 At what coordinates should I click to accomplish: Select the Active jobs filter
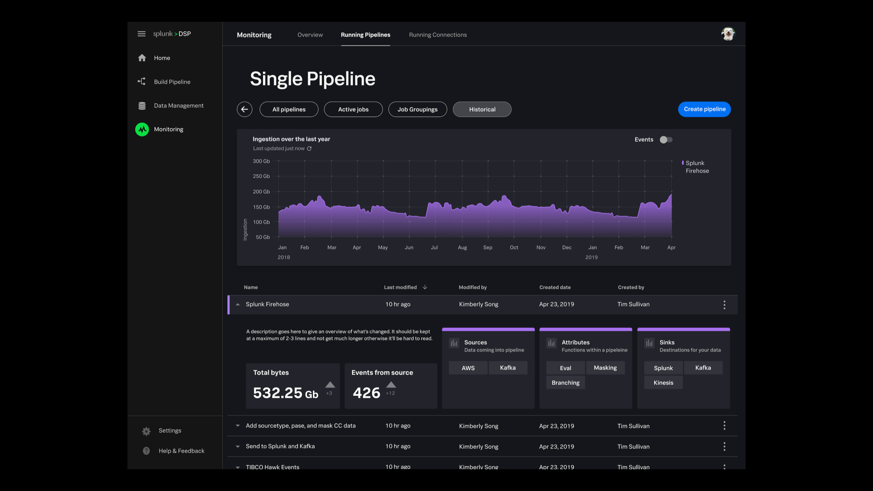(x=353, y=109)
